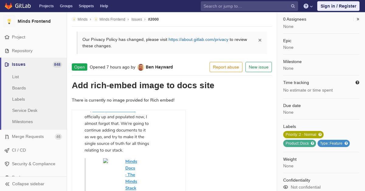The width and height of the screenshot is (365, 191).
Task: Open the Labels submenu item
Action: point(19,99)
